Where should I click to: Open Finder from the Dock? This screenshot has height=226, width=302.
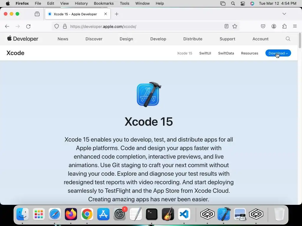tap(22, 214)
